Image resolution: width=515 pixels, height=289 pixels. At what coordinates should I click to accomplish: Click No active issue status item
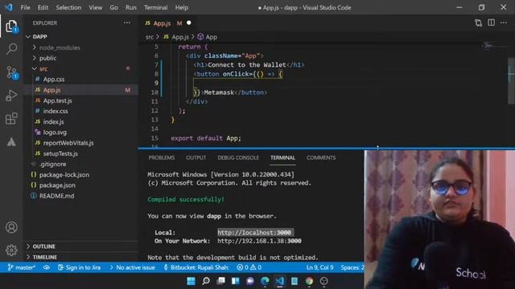point(132,267)
